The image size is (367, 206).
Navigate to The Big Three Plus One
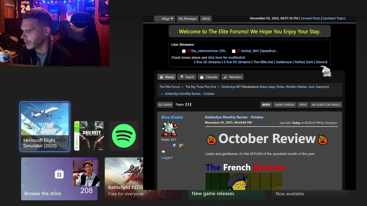pos(201,87)
